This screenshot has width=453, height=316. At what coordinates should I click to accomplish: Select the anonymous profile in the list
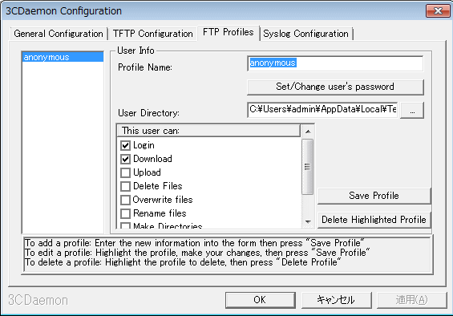click(x=63, y=57)
